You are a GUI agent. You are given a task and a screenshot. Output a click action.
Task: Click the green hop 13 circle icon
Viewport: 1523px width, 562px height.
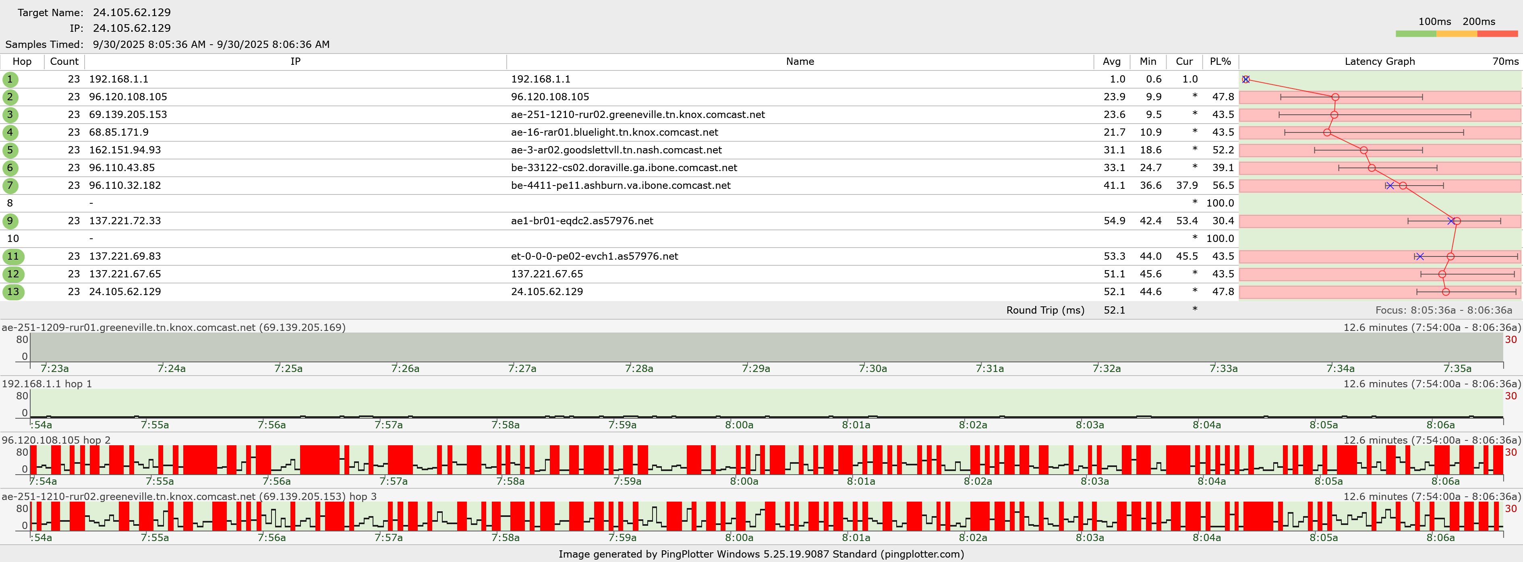pos(13,292)
